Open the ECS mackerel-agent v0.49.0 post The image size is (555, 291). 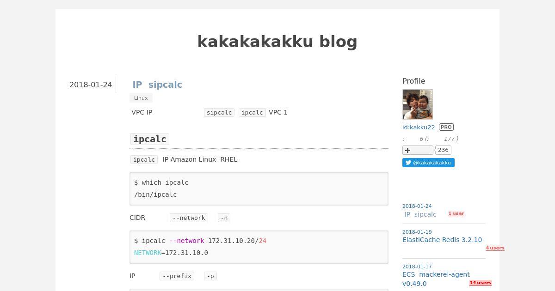tap(436, 279)
